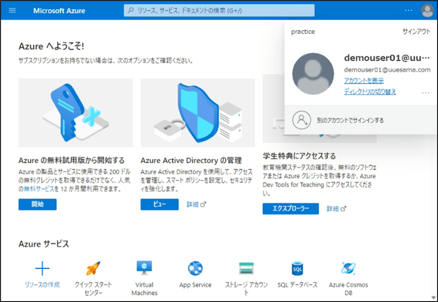Open the ストレージ アカウント icon
Viewport: 438px width, 302px height.
[x=246, y=268]
